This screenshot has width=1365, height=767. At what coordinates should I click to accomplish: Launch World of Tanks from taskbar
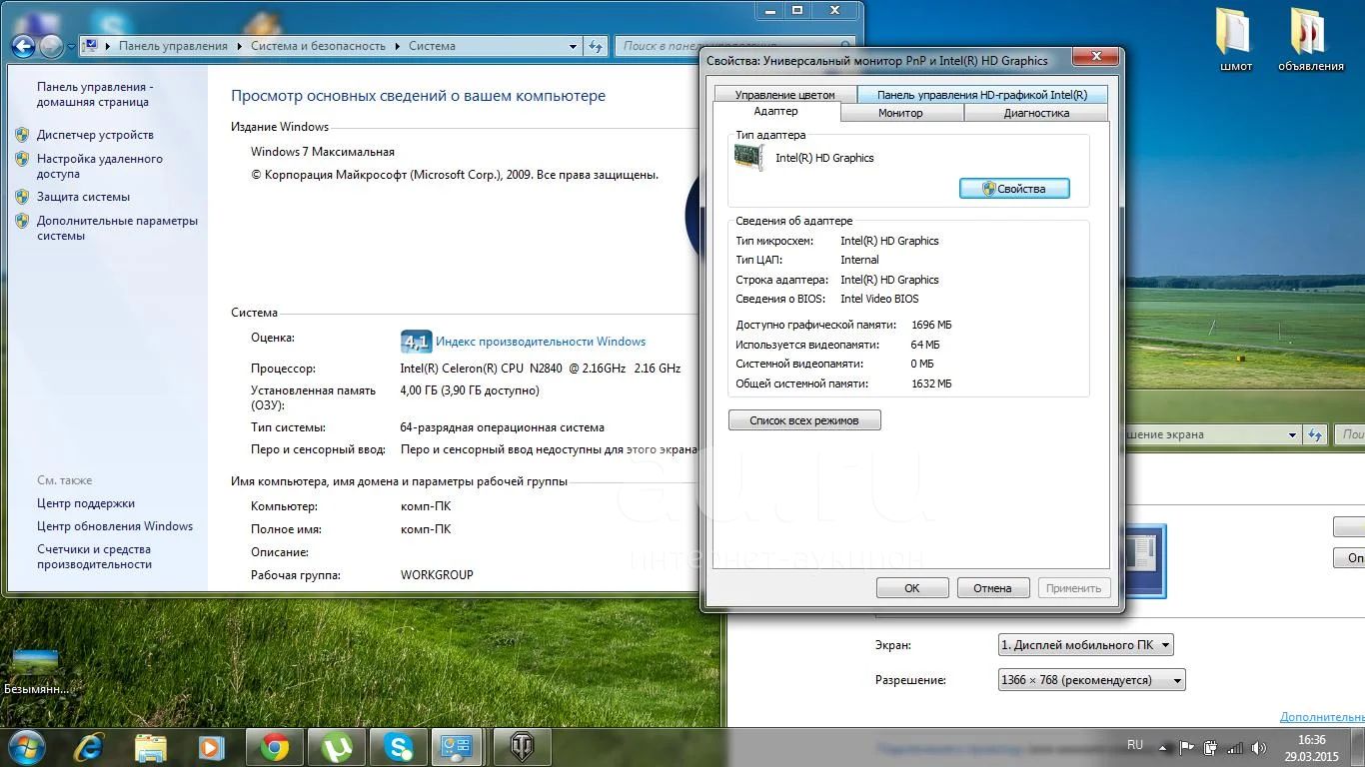(x=523, y=746)
